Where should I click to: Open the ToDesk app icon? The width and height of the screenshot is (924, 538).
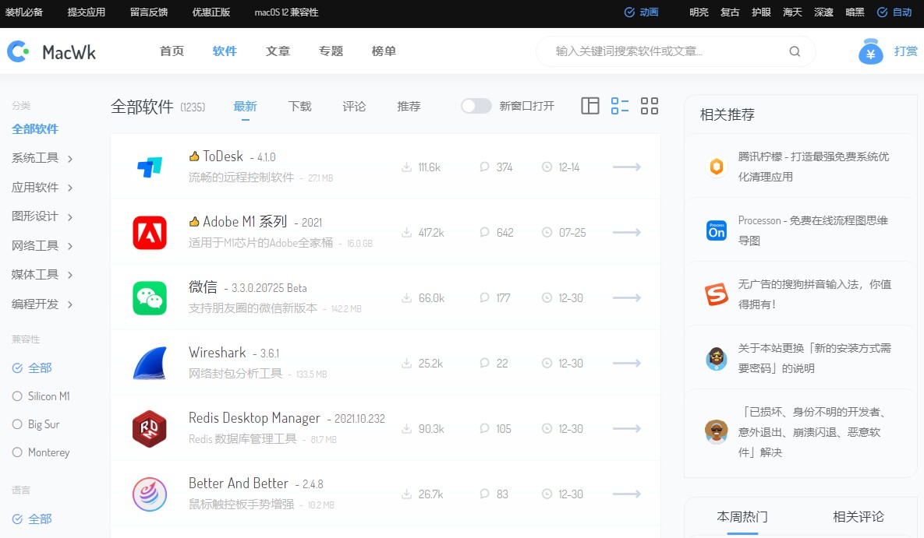(150, 167)
